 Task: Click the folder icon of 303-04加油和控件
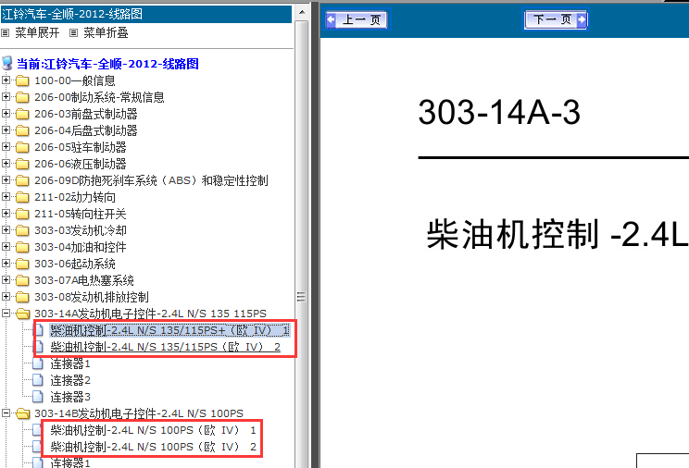point(22,247)
